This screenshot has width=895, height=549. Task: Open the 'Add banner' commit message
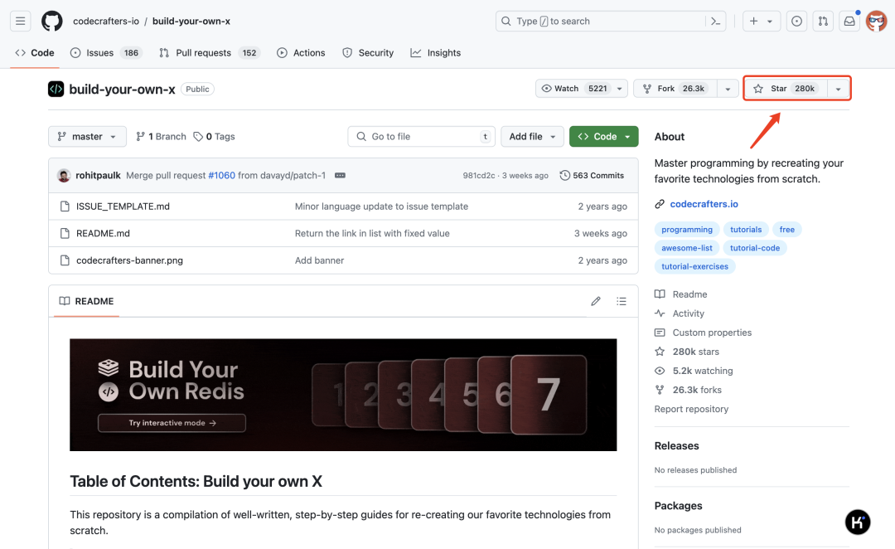[319, 260]
